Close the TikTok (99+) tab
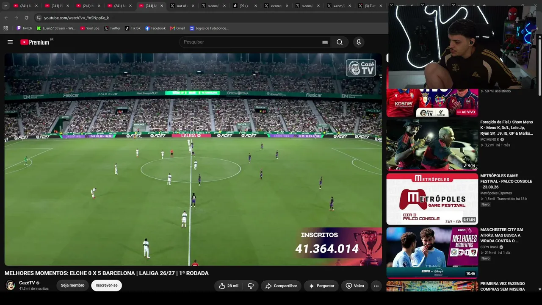 pyautogui.click(x=256, y=6)
